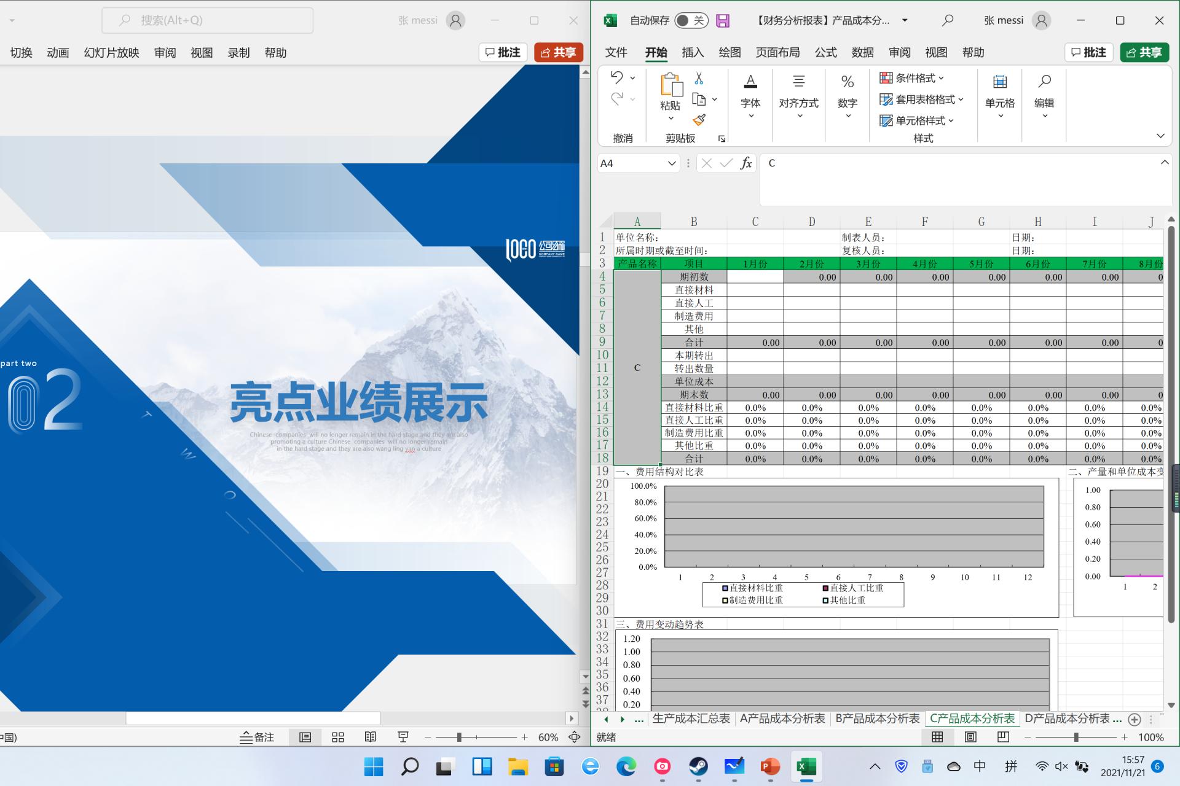Click the speaker icon to adjust mute state
This screenshot has height=786, width=1180.
(x=1060, y=766)
